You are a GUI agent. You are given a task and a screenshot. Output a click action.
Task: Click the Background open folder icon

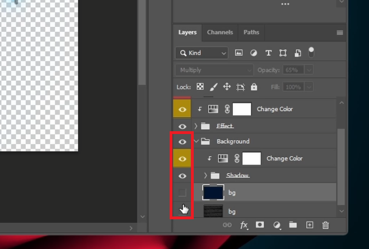205,141
